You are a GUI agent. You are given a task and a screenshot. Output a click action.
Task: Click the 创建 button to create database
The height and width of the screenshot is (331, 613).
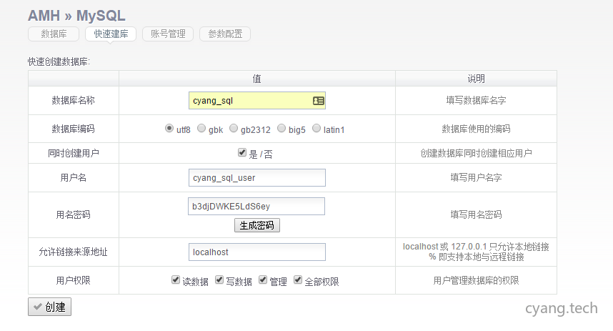coord(49,307)
